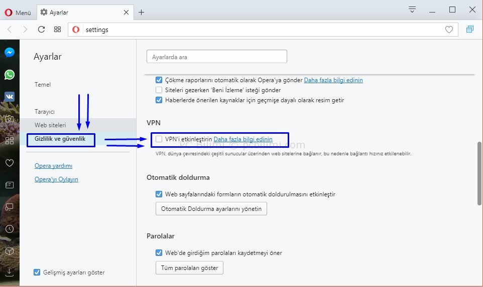Click Otomatik Doldurma ayarlarını yönetin button
The width and height of the screenshot is (483, 287).
click(x=211, y=209)
